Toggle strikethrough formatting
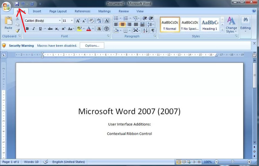 coord(50,29)
